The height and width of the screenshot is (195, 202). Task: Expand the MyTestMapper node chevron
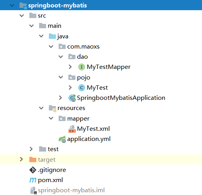point(70,67)
